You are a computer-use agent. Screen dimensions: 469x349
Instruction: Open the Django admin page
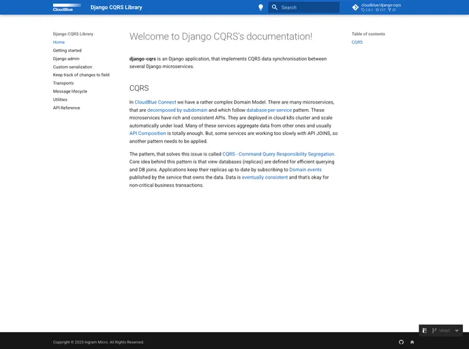pos(66,59)
